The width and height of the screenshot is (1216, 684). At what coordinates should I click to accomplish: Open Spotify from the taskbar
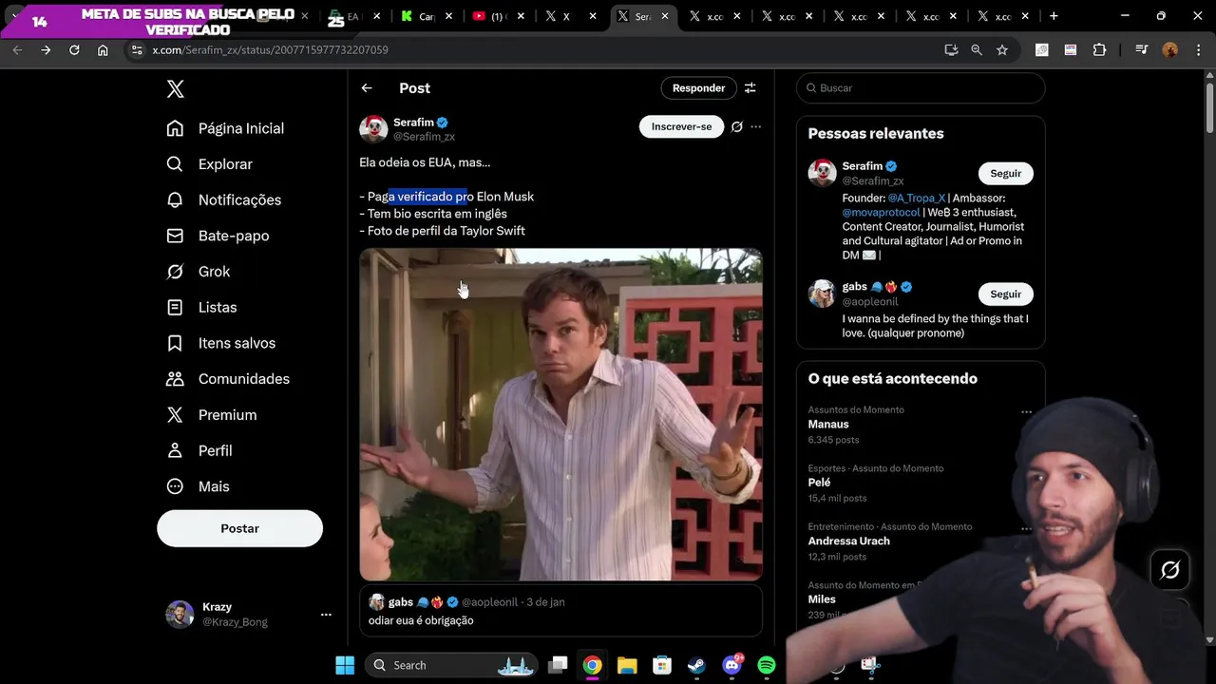(x=767, y=665)
